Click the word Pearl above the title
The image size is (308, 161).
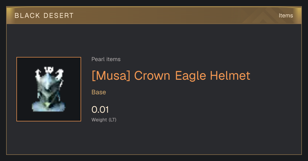pyautogui.click(x=98, y=59)
